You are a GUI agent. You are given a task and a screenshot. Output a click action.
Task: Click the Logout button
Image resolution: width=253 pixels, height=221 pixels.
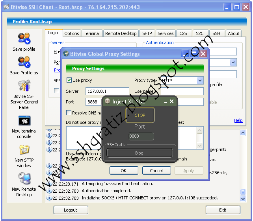pyautogui.click(x=71, y=210)
